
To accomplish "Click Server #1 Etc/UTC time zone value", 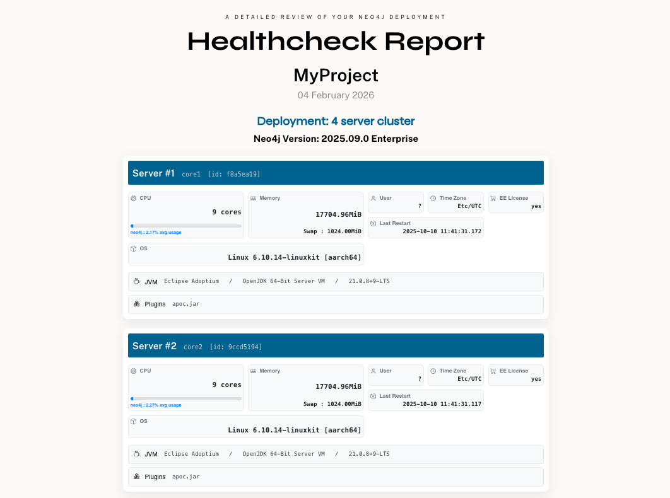I will (x=469, y=206).
